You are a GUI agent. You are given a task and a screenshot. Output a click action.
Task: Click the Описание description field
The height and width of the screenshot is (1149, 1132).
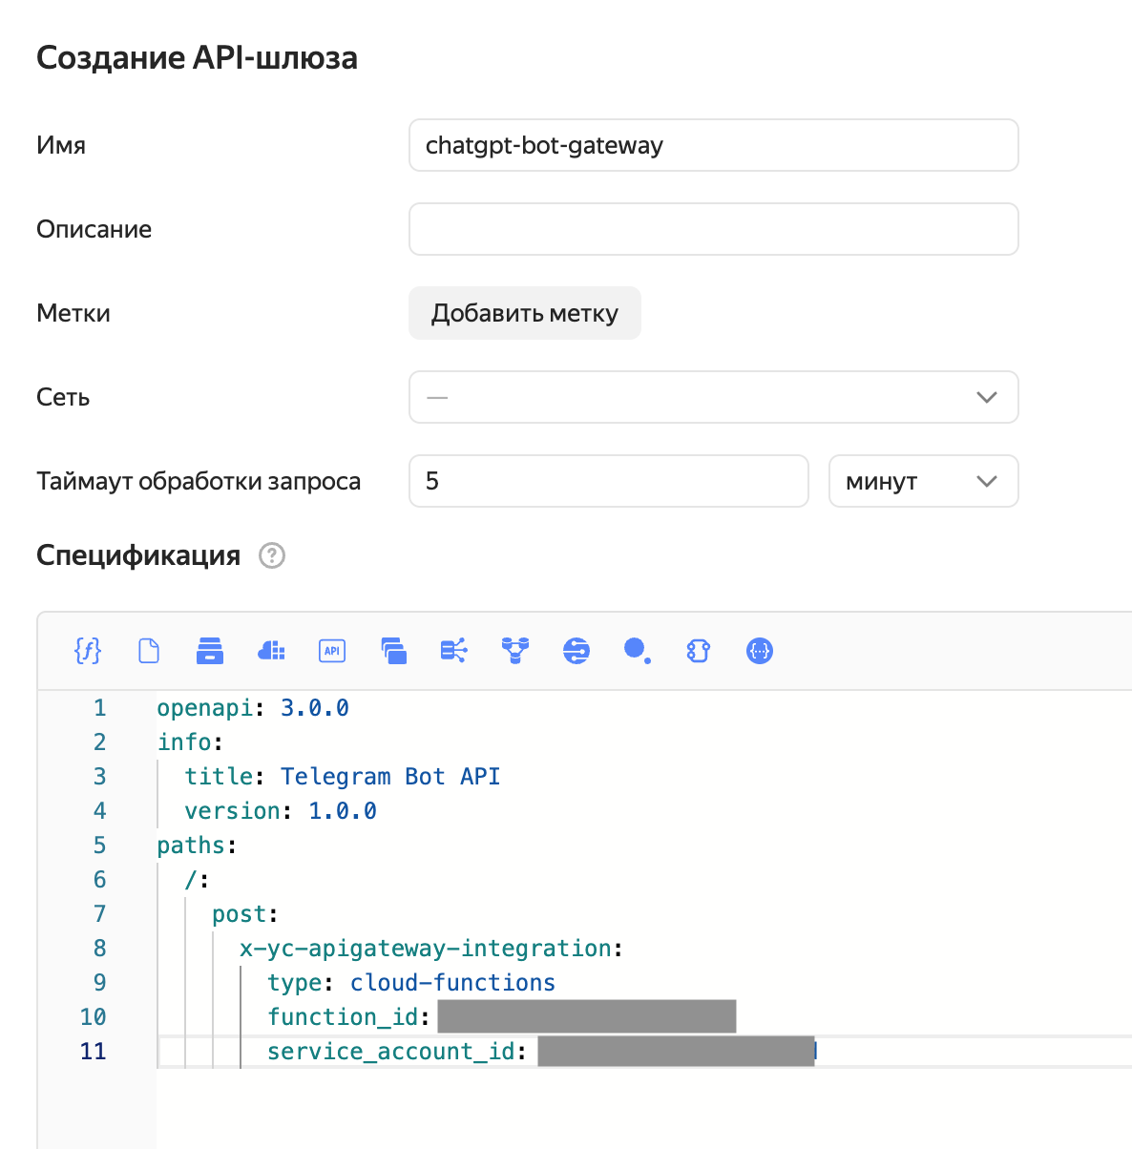pyautogui.click(x=713, y=229)
